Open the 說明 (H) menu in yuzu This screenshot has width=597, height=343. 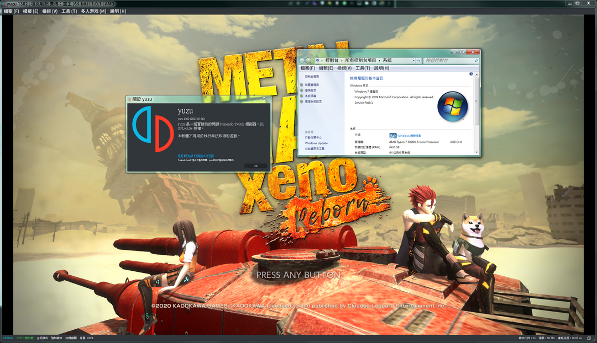click(x=118, y=12)
